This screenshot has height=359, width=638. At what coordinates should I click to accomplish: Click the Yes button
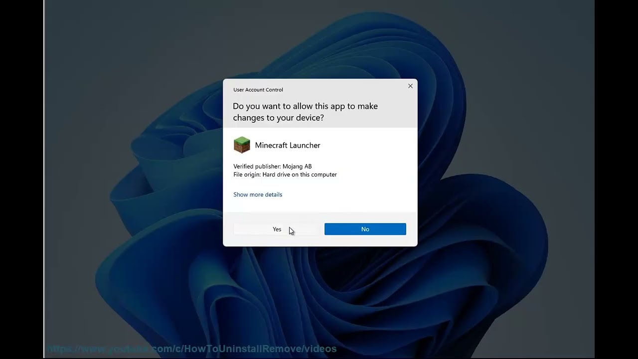(277, 229)
